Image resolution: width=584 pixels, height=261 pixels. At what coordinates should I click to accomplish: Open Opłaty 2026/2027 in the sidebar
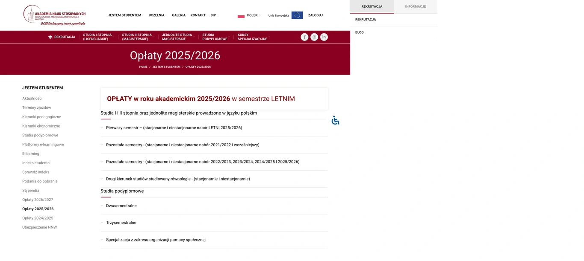click(x=38, y=200)
